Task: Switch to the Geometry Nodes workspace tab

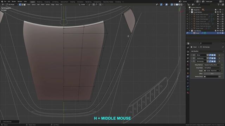Action: [x=108, y=2]
